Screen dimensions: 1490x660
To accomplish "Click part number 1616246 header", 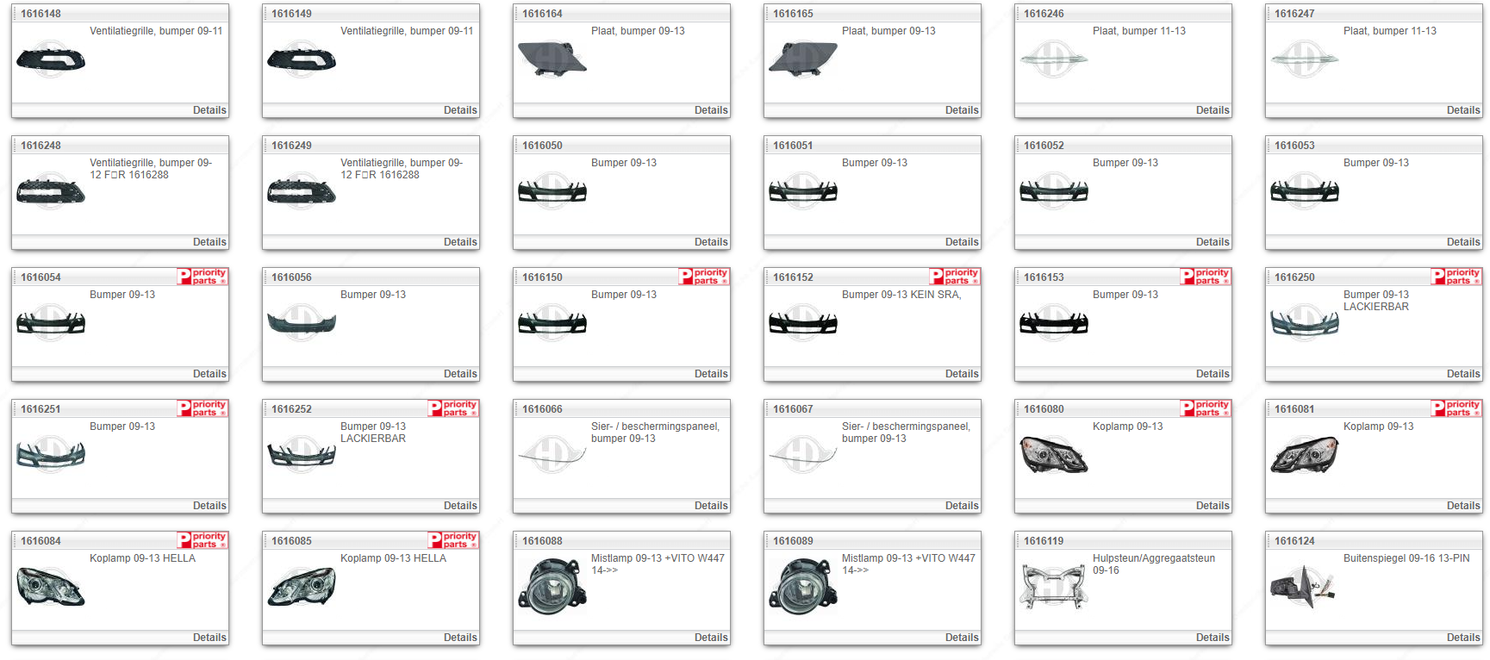I will click(x=1044, y=14).
